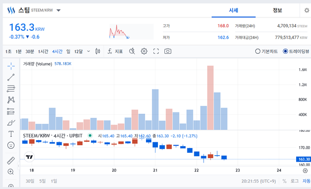This screenshot has height=189, width=311.
Task: Expand more time interval options
Action: [x=88, y=51]
